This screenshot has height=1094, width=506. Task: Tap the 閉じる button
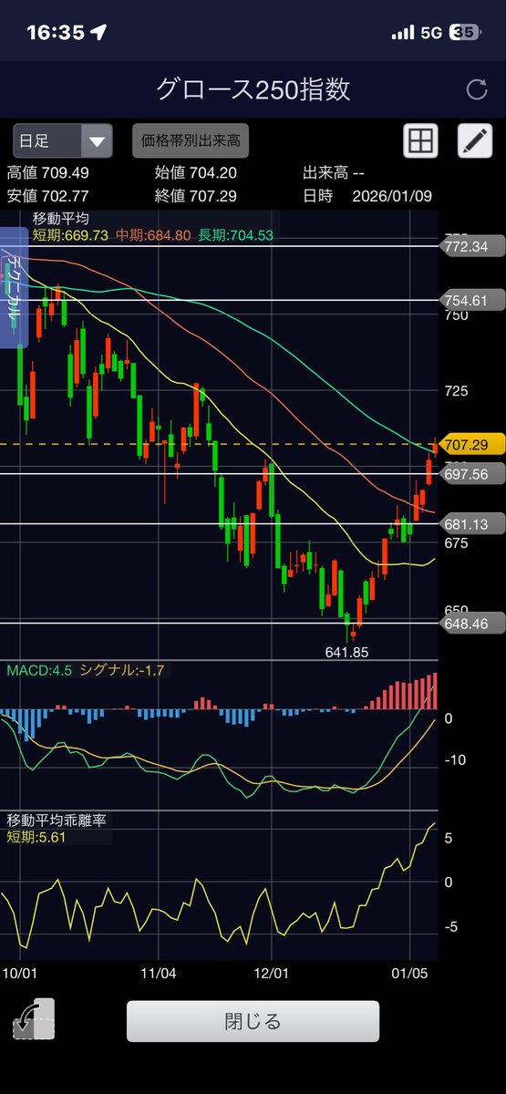click(x=253, y=1021)
